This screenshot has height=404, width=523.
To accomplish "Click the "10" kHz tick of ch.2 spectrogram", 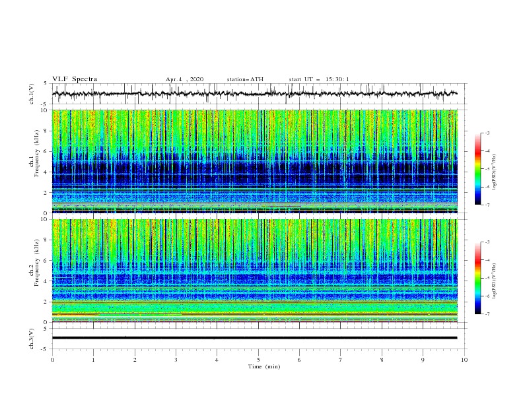I will click(44, 219).
